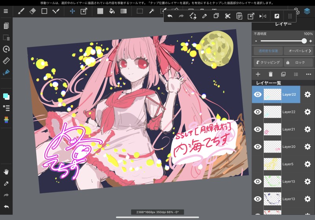
Task: Open the brush list panel icon in sidebar
Action: click(6, 108)
